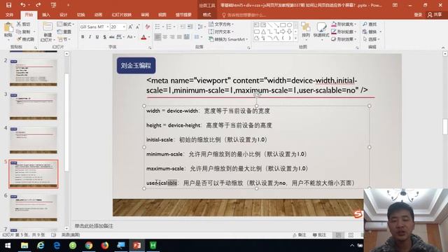Open Arrange options
The width and height of the screenshot is (448, 252).
point(306,31)
